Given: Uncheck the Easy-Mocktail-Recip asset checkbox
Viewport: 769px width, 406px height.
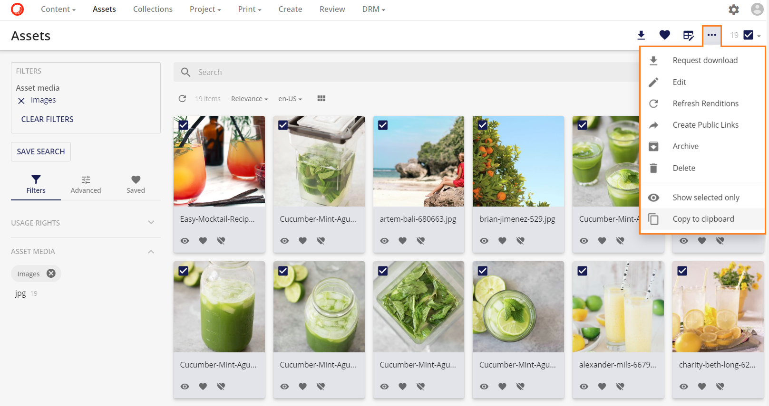Looking at the screenshot, I should 183,125.
